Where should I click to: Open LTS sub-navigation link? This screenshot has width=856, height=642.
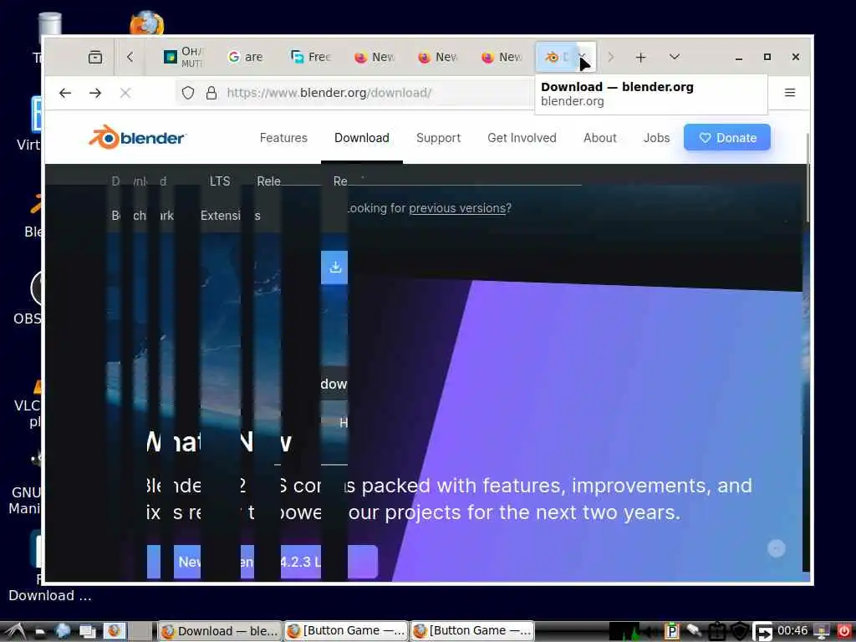220,181
